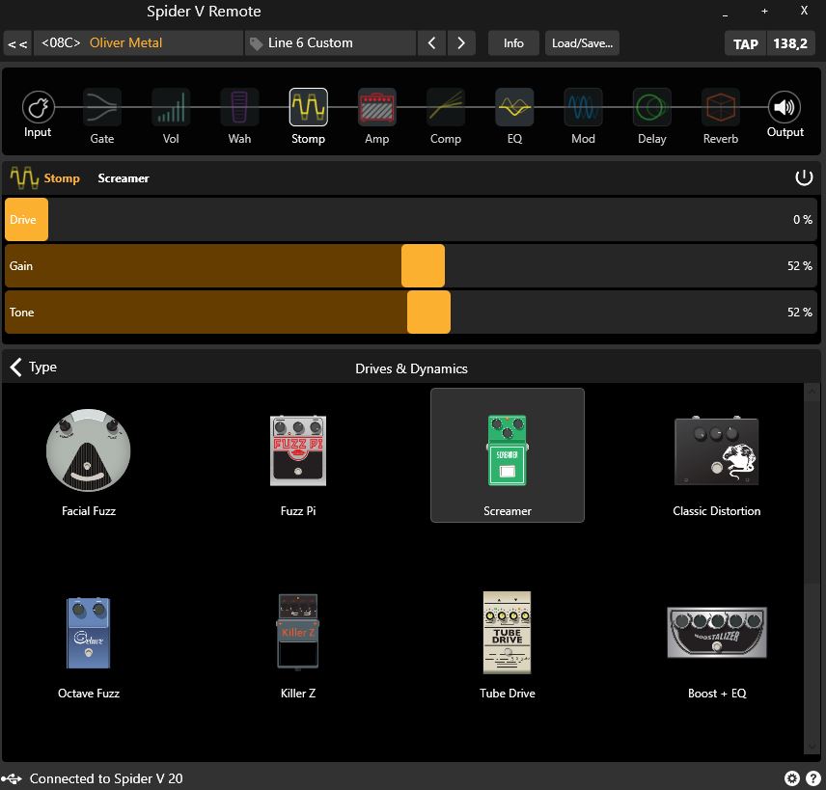Open the Amp block
826x790 pixels.
(376, 107)
